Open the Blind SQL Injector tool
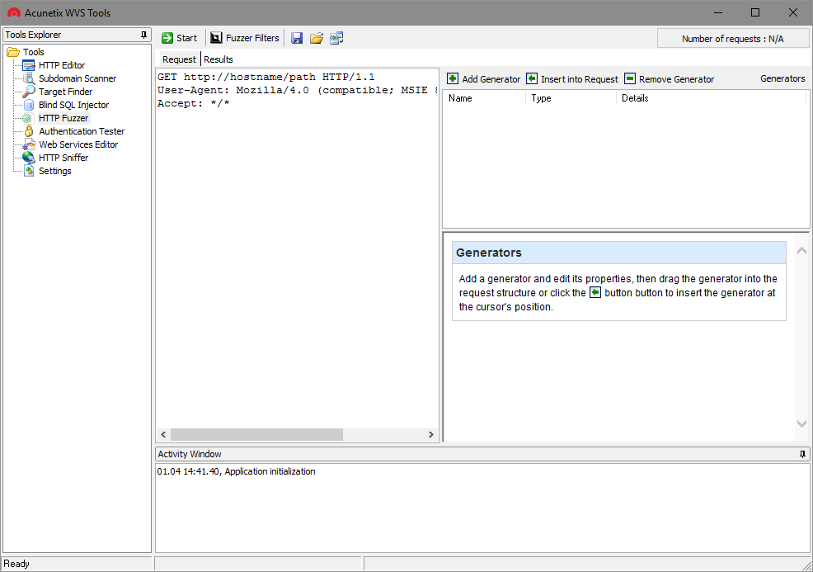 click(73, 105)
